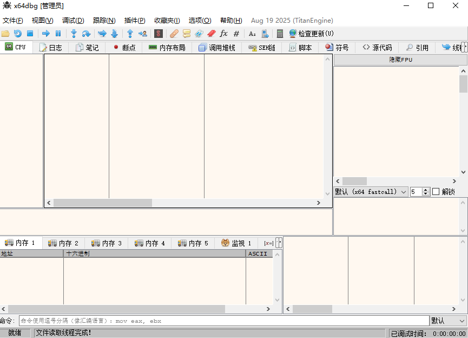
Task: Open the 默认 (x64 fastcall) dropdown
Action: pyautogui.click(x=371, y=192)
